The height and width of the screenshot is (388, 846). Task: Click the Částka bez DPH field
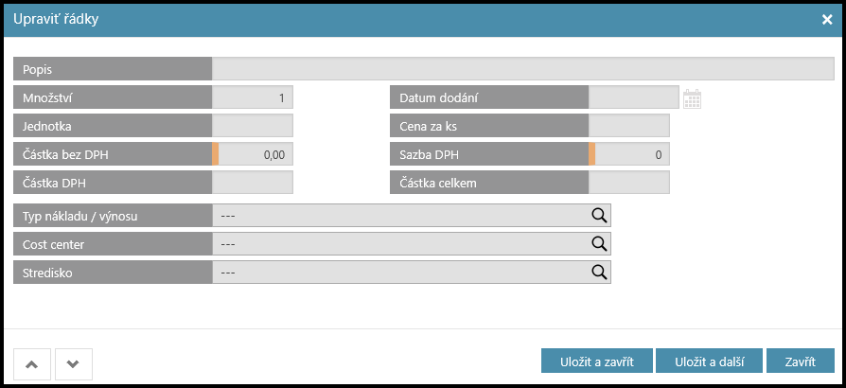(256, 154)
